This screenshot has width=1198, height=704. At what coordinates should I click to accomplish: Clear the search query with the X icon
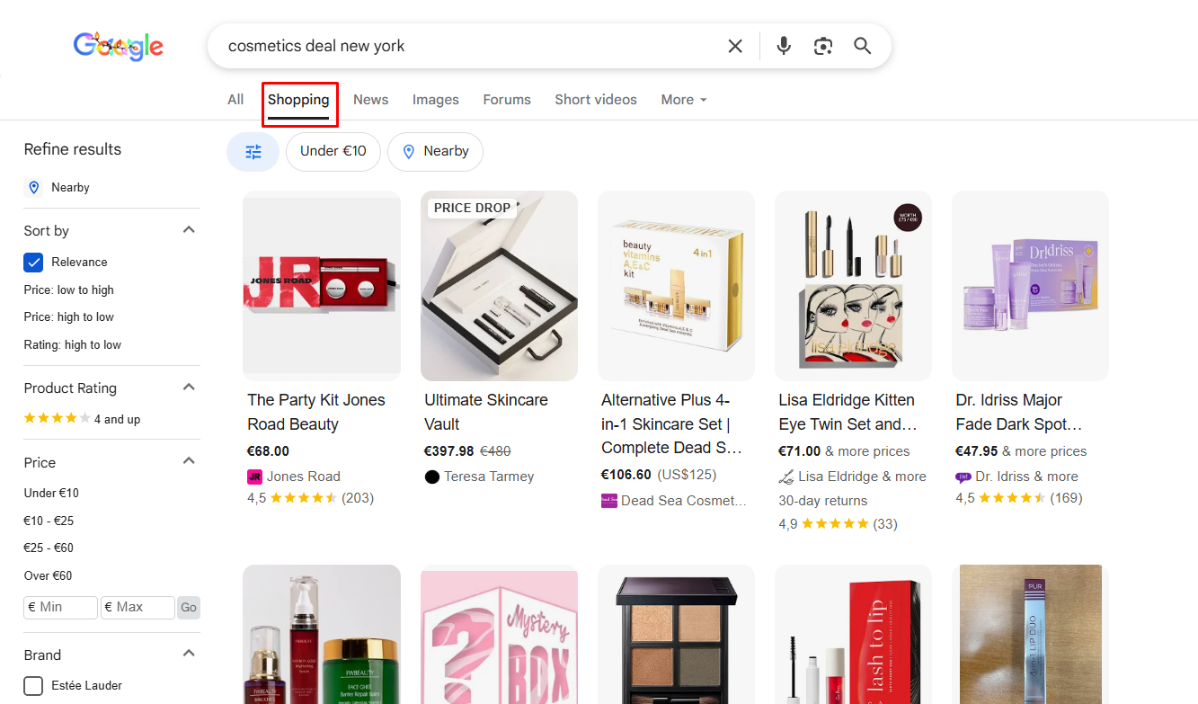(735, 45)
